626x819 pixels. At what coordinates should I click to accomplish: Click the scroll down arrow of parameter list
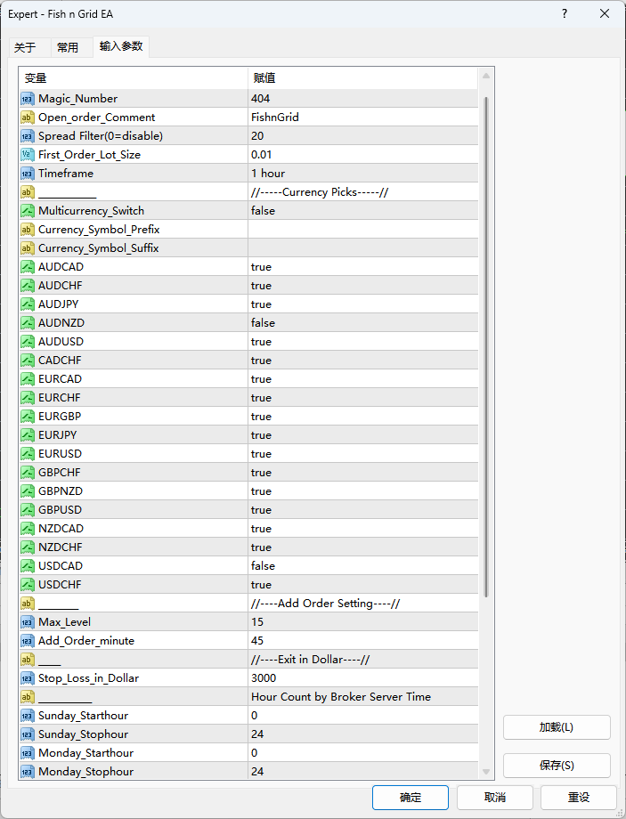point(486,772)
